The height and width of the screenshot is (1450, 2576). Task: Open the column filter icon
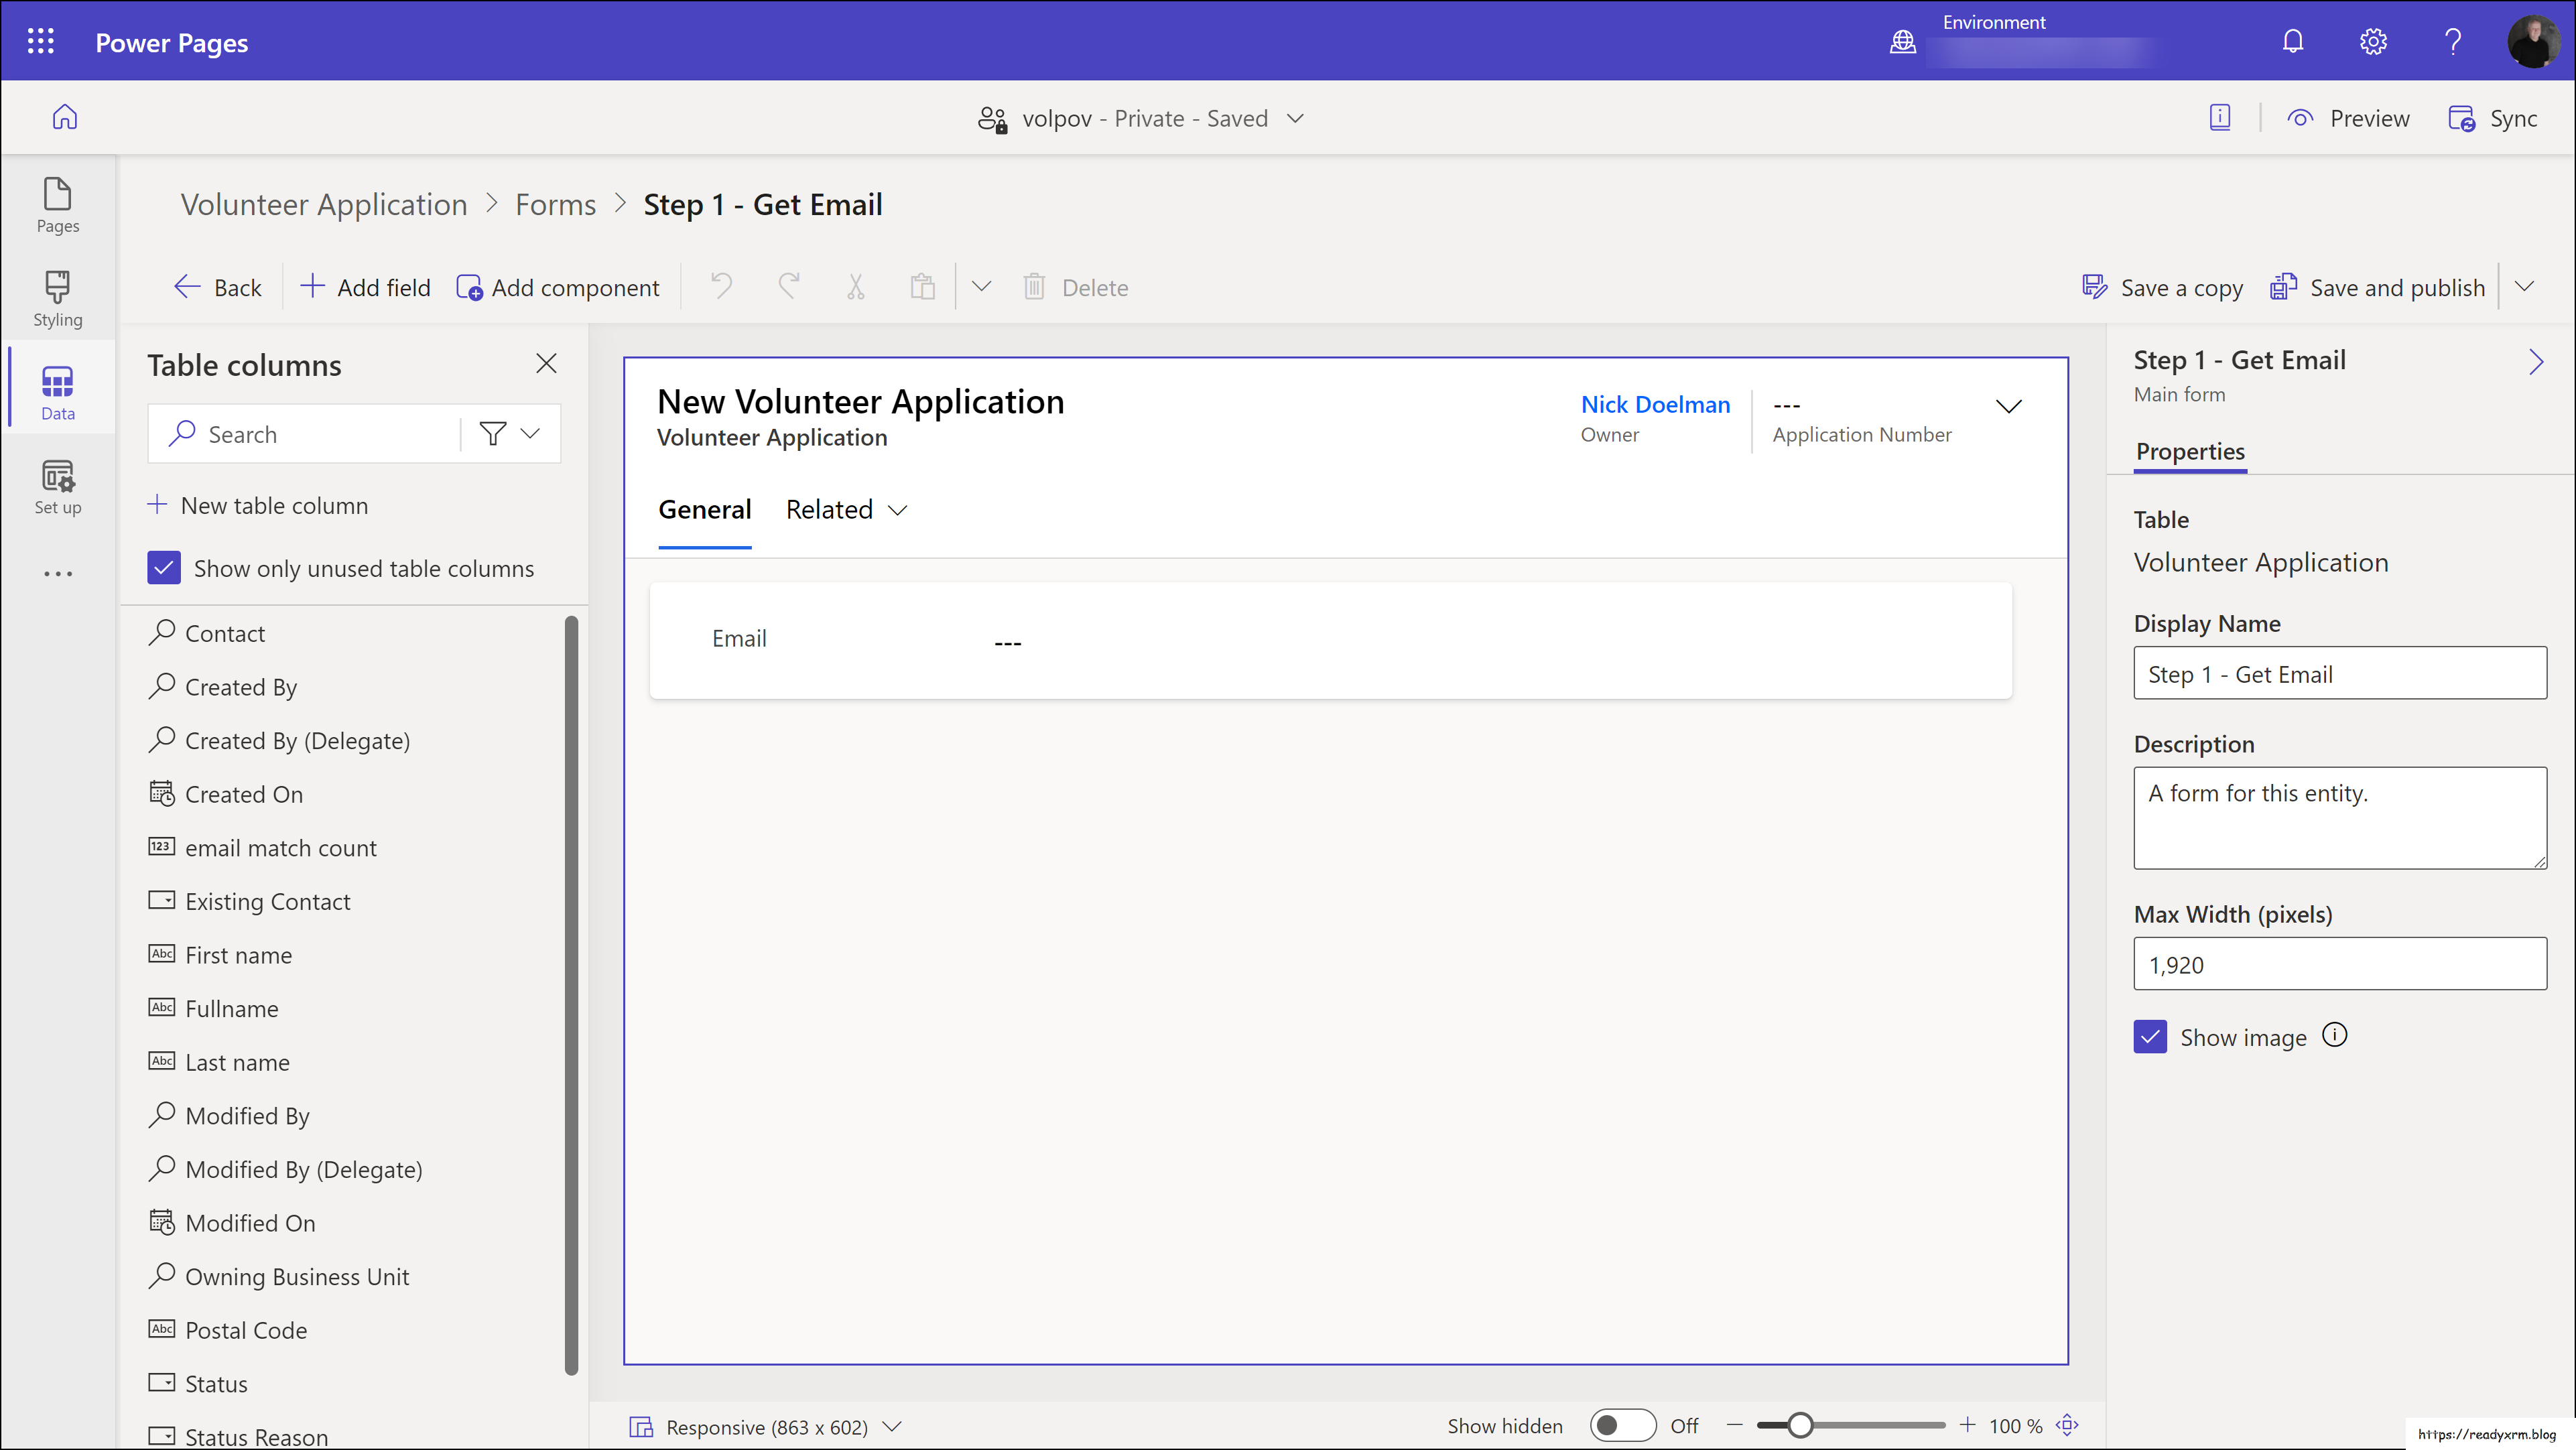coord(491,433)
